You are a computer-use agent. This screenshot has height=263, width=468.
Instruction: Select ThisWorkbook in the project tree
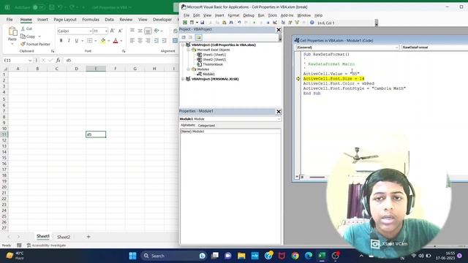[213, 64]
